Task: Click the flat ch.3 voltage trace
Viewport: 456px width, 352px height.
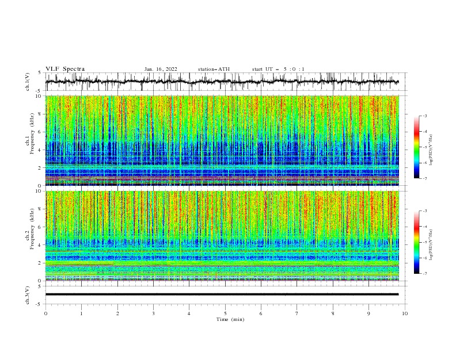Action: pos(222,294)
